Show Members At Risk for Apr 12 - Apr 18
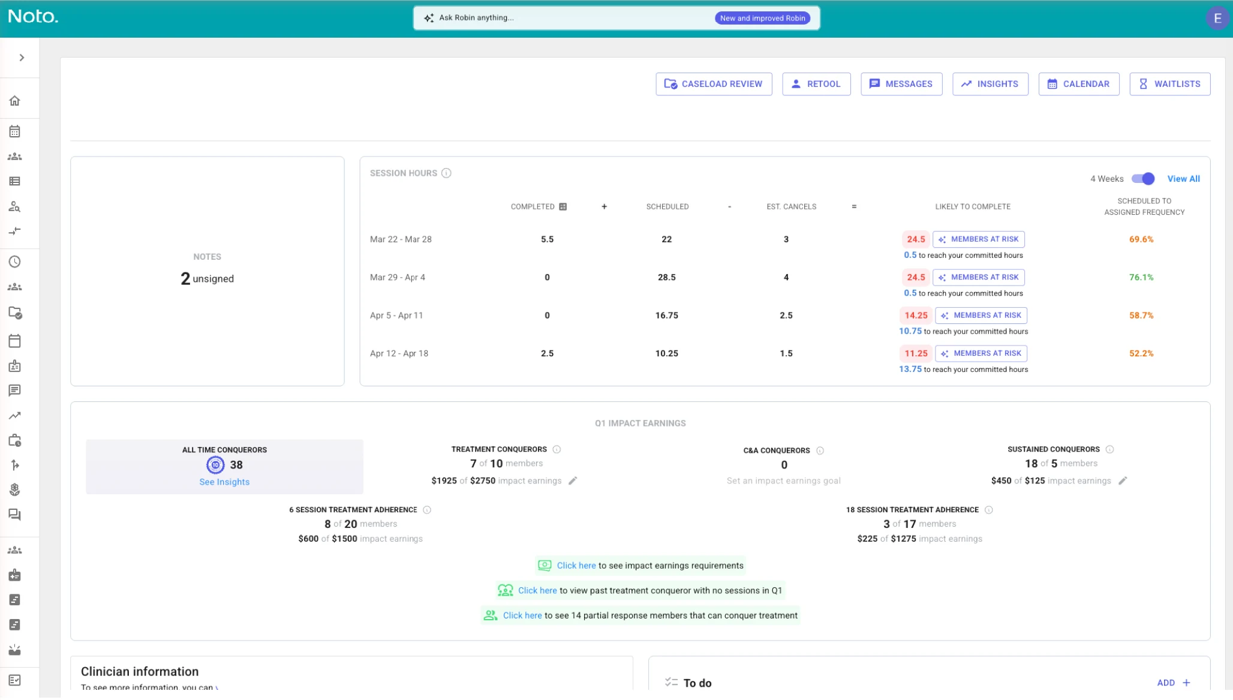Screen dimensions: 1233x700 [x=981, y=353]
